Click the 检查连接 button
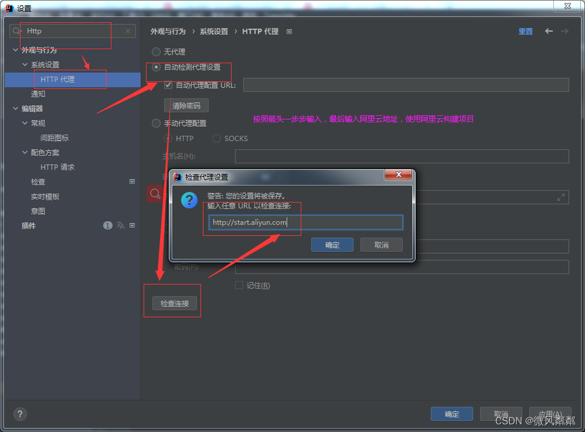Screen dimensions: 585x432 click(x=175, y=304)
